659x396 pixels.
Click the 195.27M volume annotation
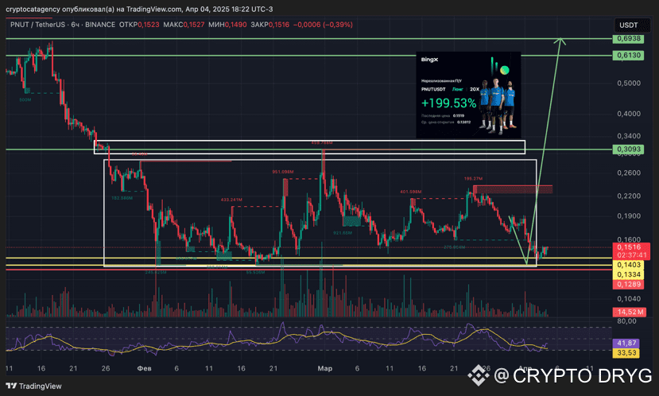(473, 179)
